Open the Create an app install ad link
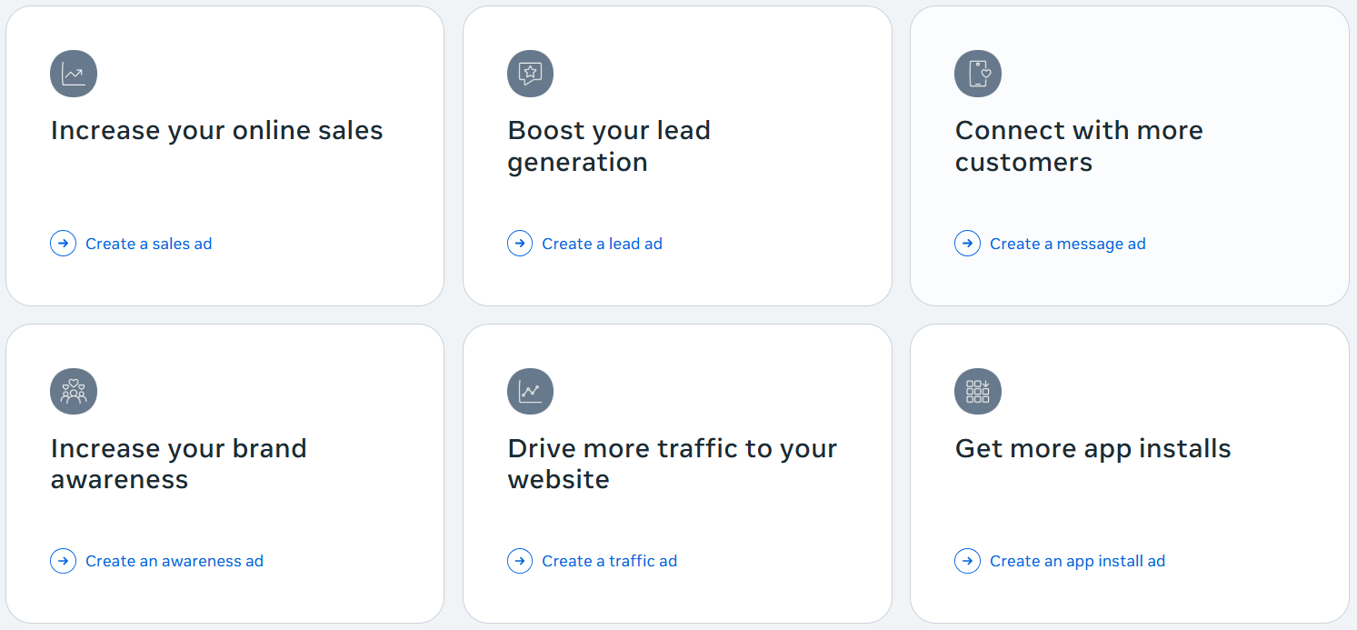1357x630 pixels. click(x=1077, y=561)
